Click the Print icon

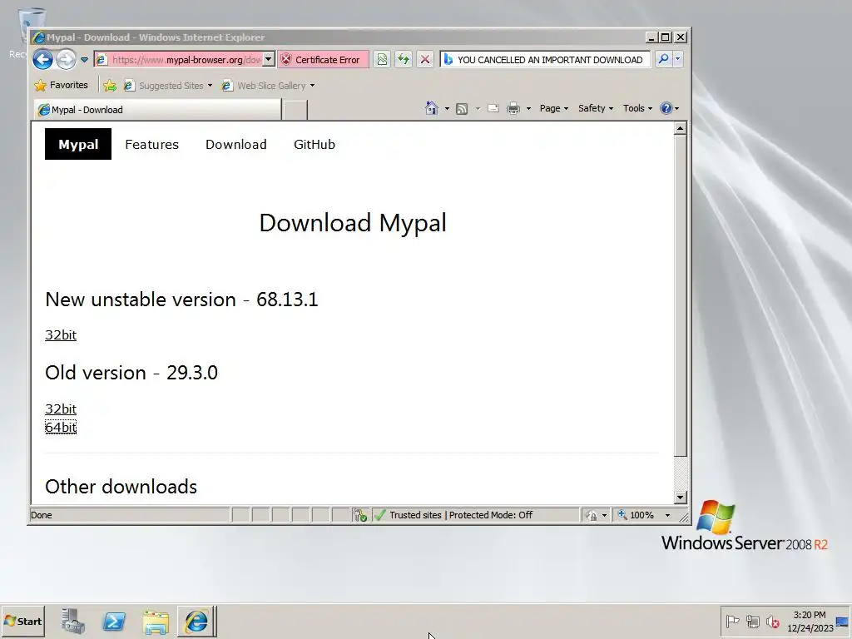pyautogui.click(x=513, y=109)
